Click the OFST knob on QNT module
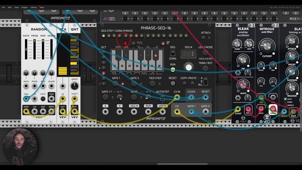 pos(75,86)
